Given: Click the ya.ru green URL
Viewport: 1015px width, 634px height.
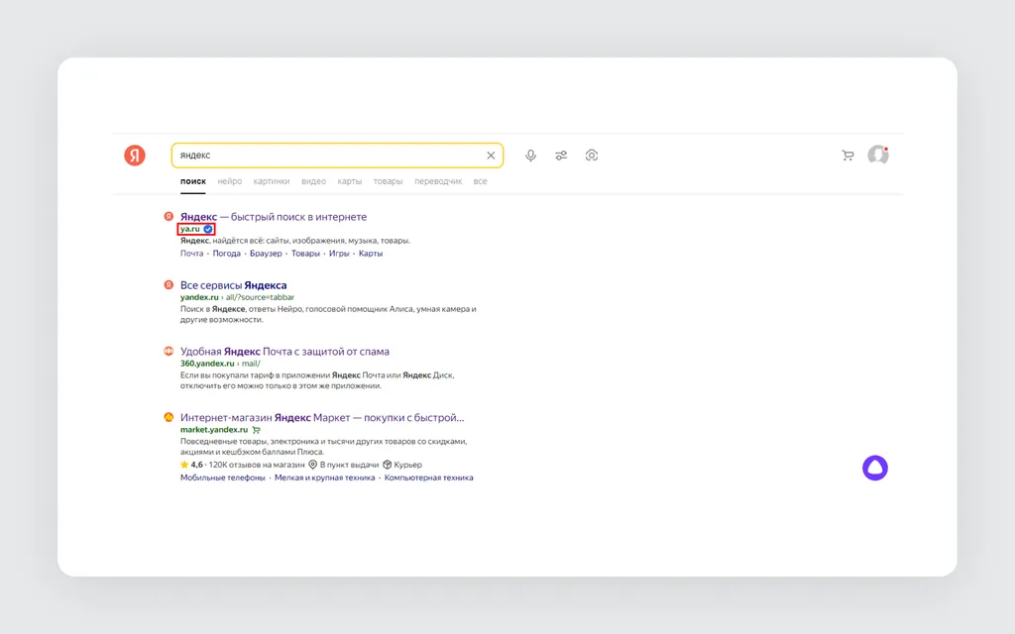Looking at the screenshot, I should pos(189,229).
